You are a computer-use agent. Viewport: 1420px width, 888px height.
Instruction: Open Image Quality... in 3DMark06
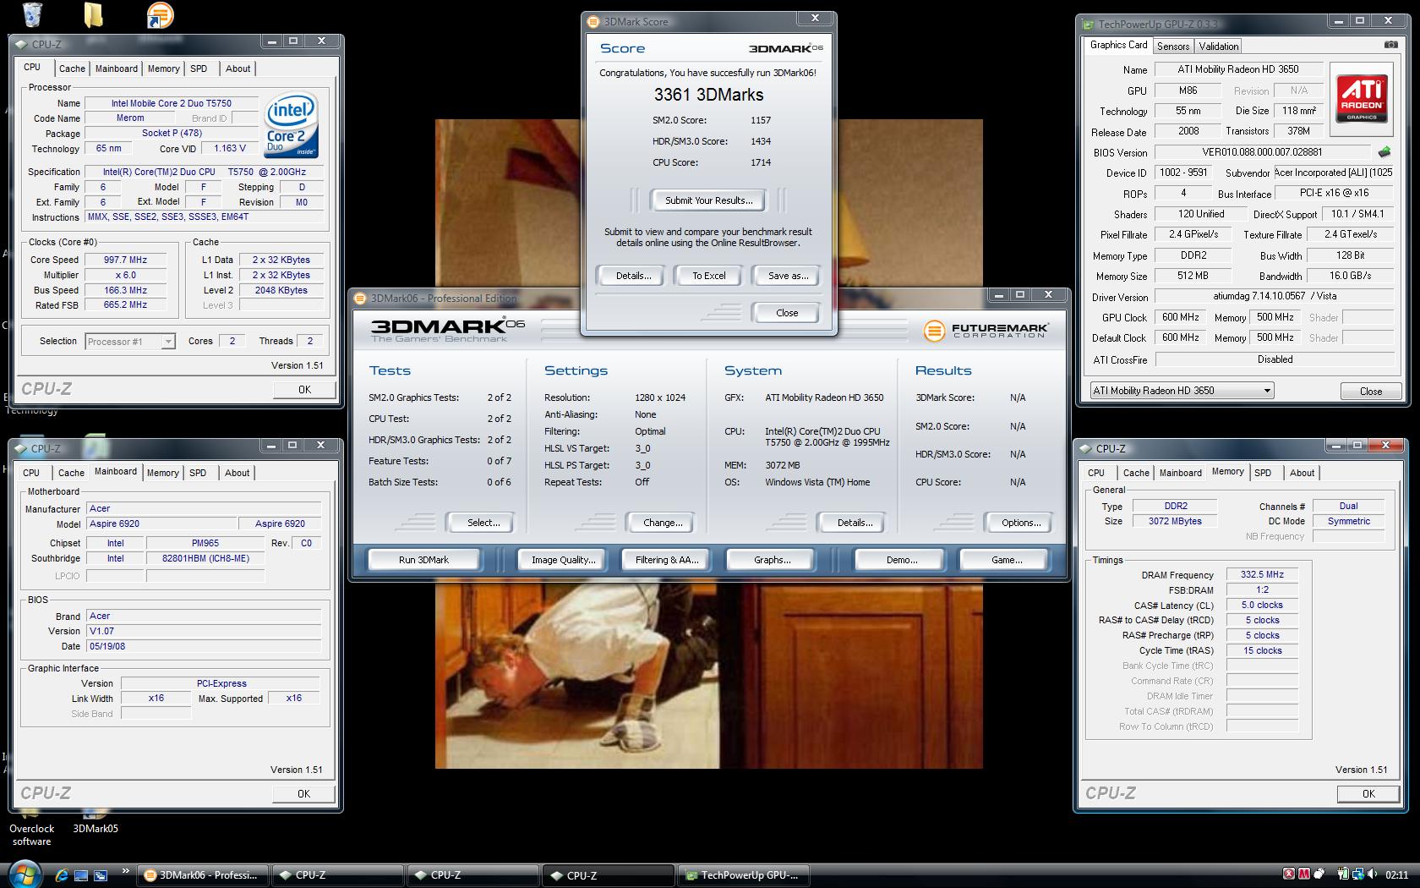pos(563,560)
